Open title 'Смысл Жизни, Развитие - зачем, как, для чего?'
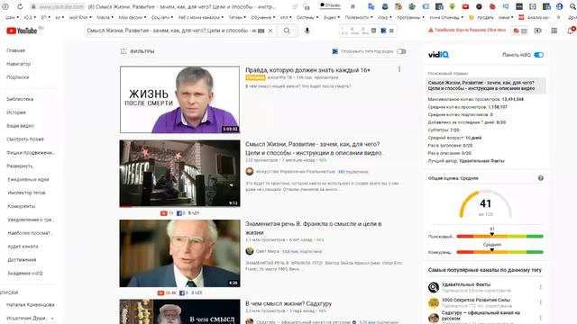The image size is (577, 324). pos(314,148)
